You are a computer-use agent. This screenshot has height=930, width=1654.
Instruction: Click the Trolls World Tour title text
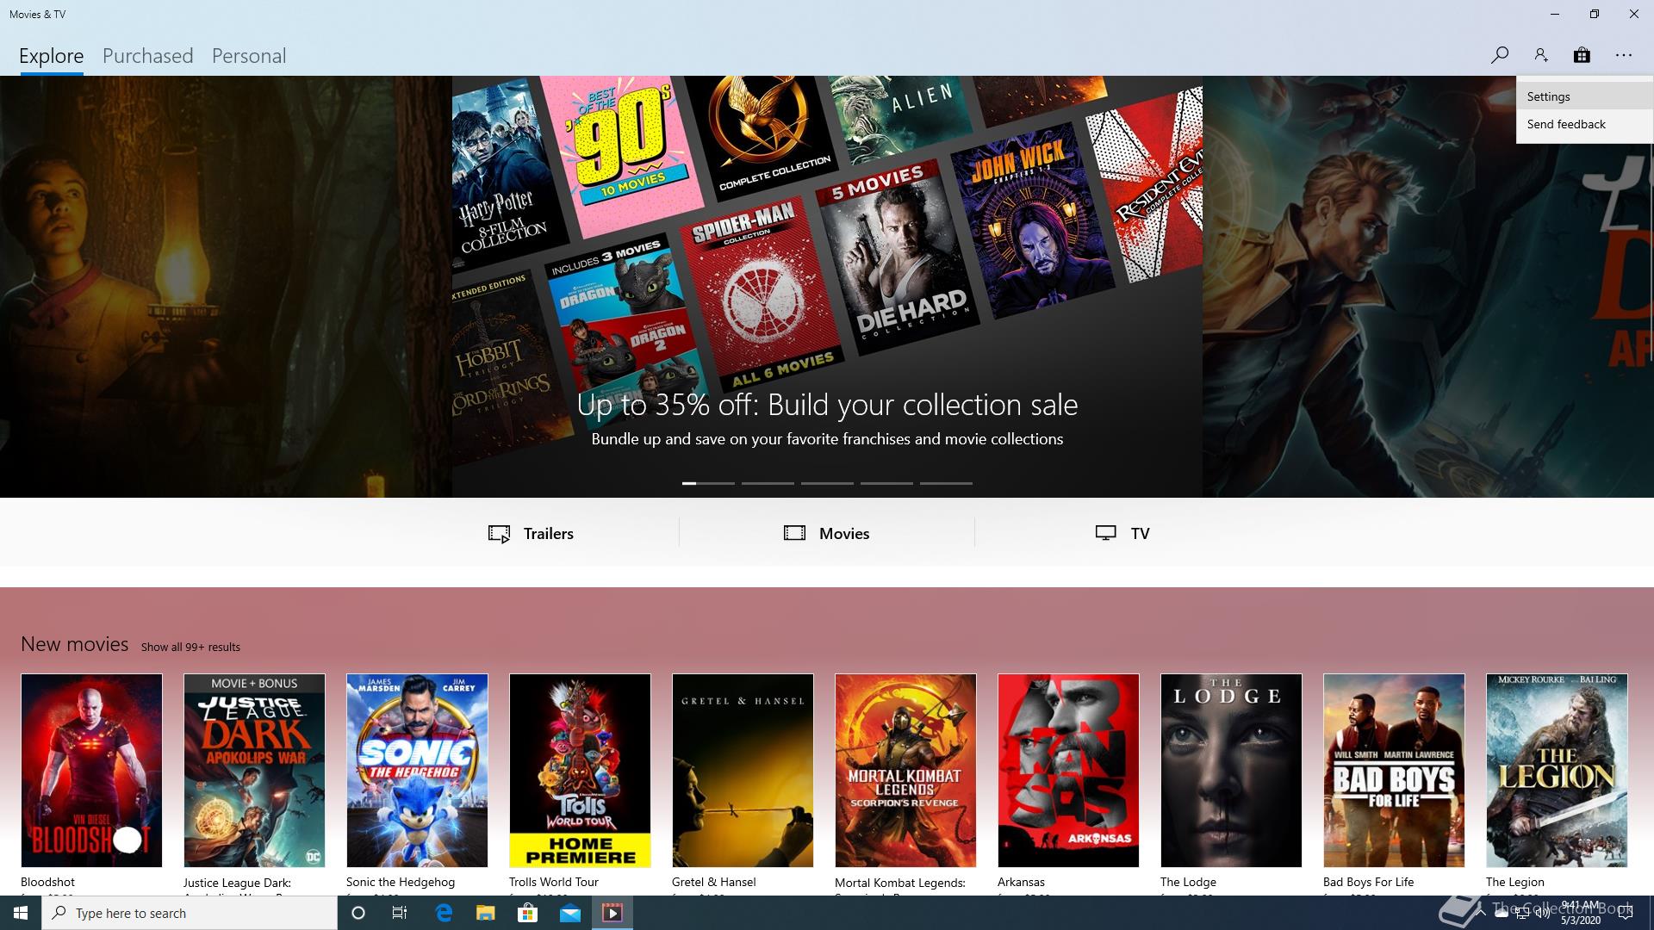pos(554,882)
